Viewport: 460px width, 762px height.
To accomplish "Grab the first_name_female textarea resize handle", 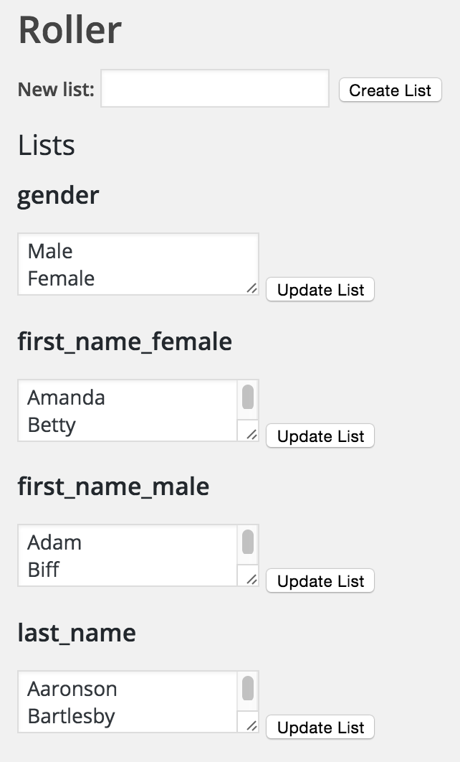I will click(251, 434).
